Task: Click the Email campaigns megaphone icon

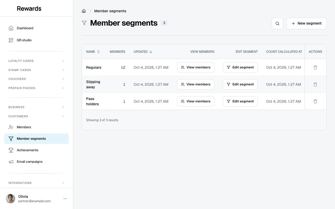Action: pos(11,162)
